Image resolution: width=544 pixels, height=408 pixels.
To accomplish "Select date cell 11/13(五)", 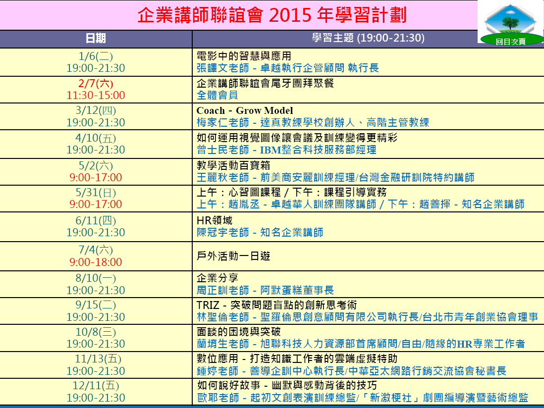I will pyautogui.click(x=96, y=359).
